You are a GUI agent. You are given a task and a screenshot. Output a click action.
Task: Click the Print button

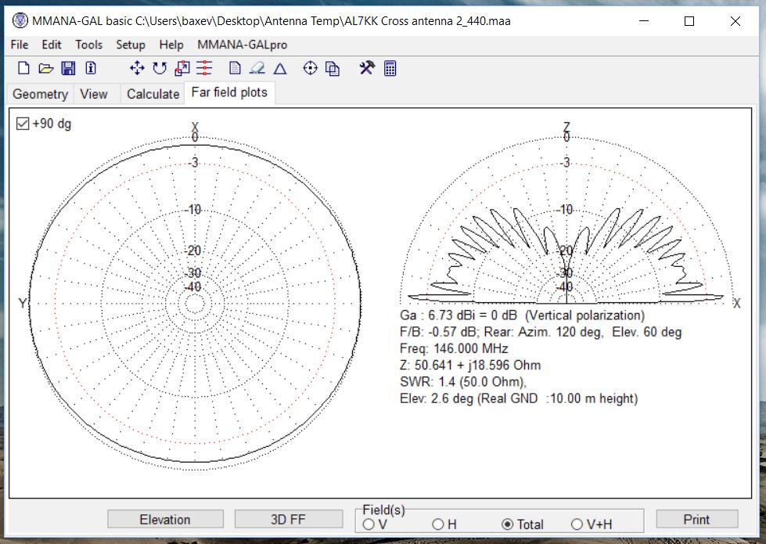pyautogui.click(x=696, y=520)
